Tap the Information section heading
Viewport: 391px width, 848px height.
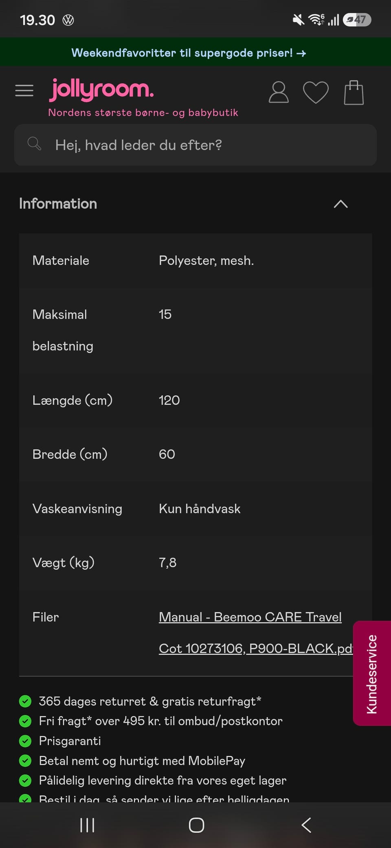(x=58, y=203)
